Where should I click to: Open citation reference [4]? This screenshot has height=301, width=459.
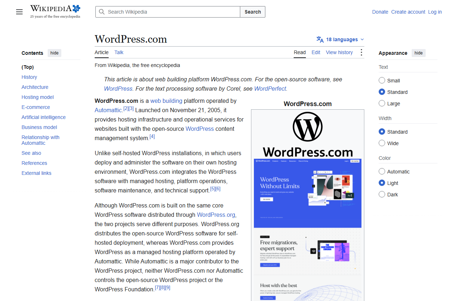152,137
